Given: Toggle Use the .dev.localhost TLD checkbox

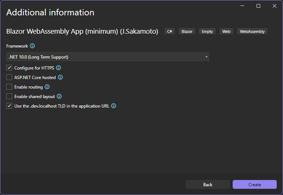Looking at the screenshot, I should coord(9,106).
